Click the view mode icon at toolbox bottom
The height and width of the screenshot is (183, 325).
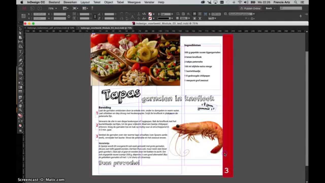tap(20, 131)
